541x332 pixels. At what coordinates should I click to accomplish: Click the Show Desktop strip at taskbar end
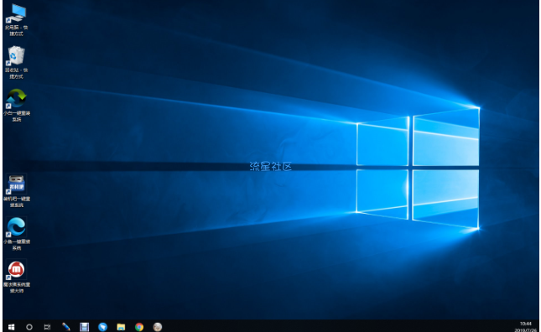[x=538, y=327]
